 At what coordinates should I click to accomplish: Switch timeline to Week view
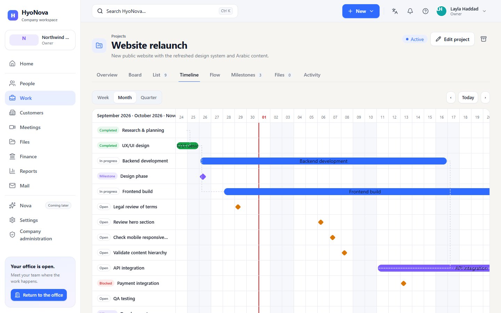point(103,98)
